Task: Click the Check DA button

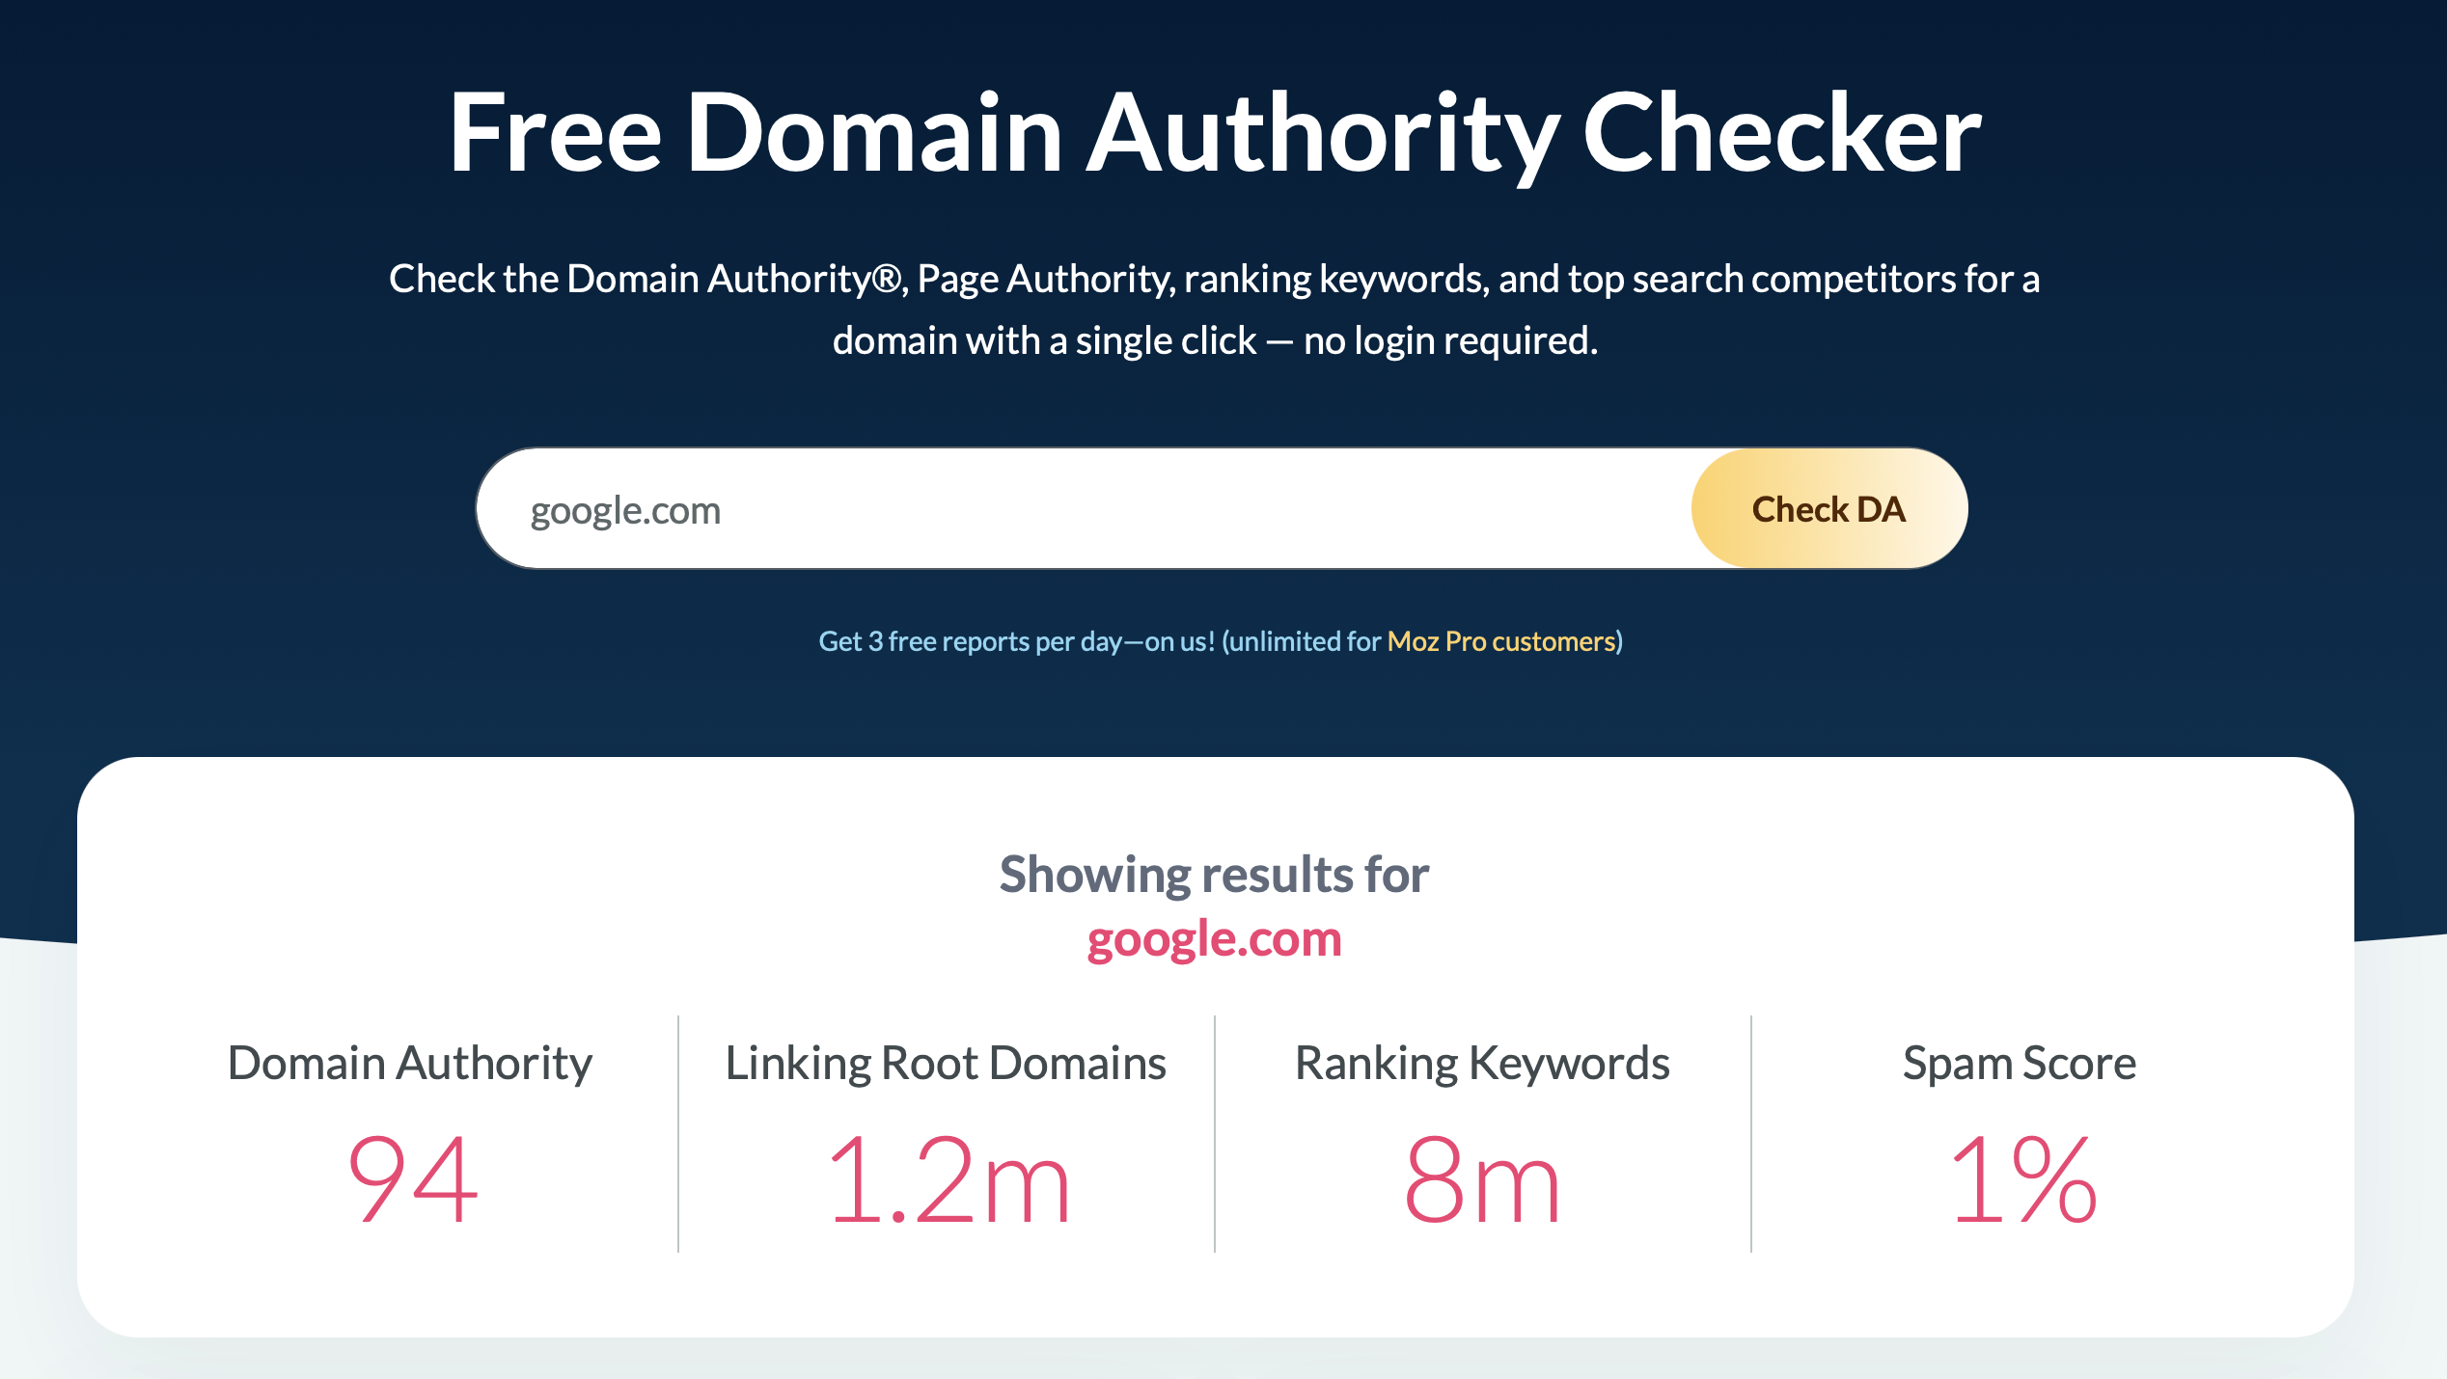Action: point(1828,508)
